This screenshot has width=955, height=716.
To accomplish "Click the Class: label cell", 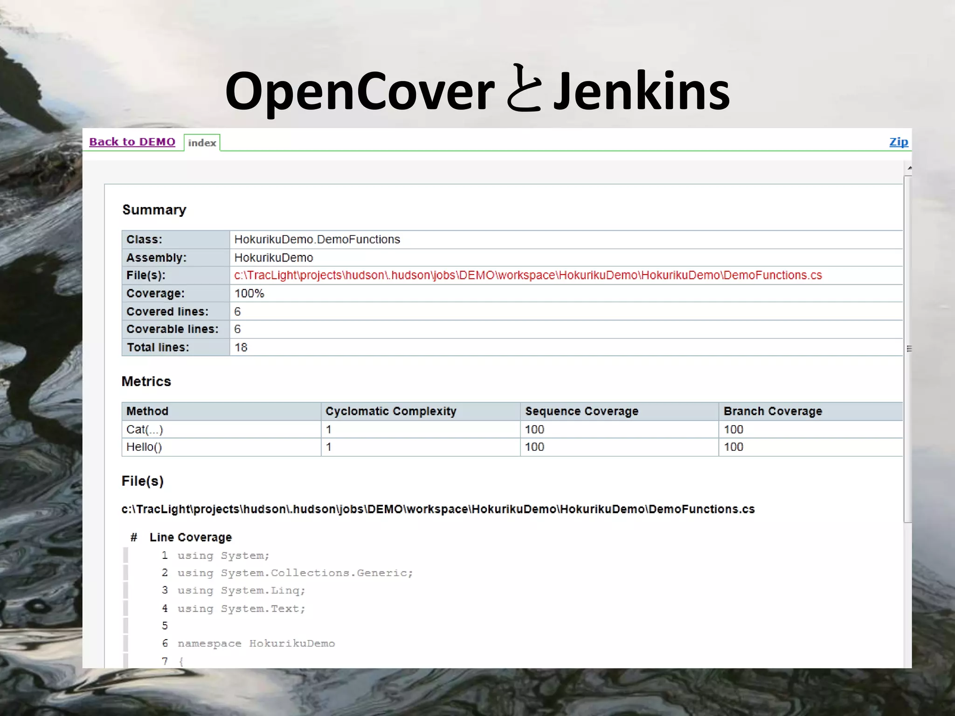I will (176, 240).
